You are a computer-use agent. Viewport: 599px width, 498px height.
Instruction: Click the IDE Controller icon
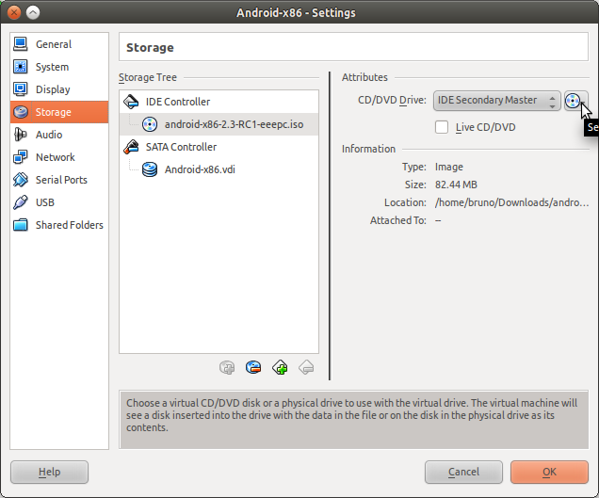[x=131, y=102]
